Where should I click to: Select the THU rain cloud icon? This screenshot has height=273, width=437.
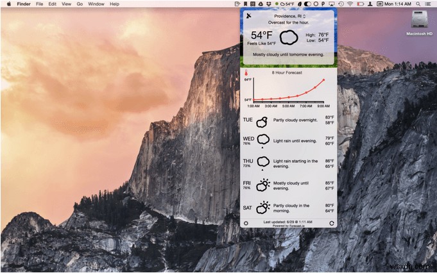pyautogui.click(x=263, y=163)
